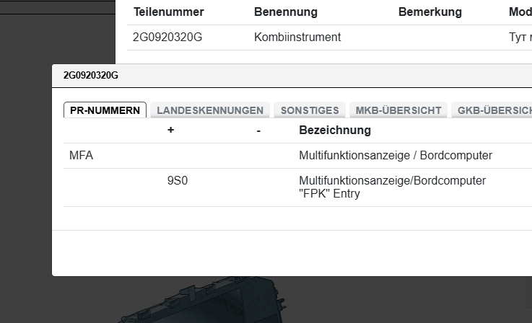
Task: Click the Bezeichnung column header
Action: 335,130
